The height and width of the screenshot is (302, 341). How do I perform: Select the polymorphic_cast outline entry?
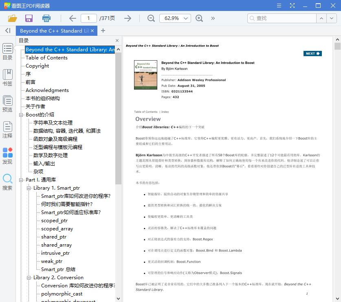(x=62, y=294)
